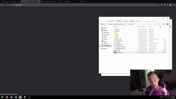Open a new browser tab

click(x=84, y=2)
